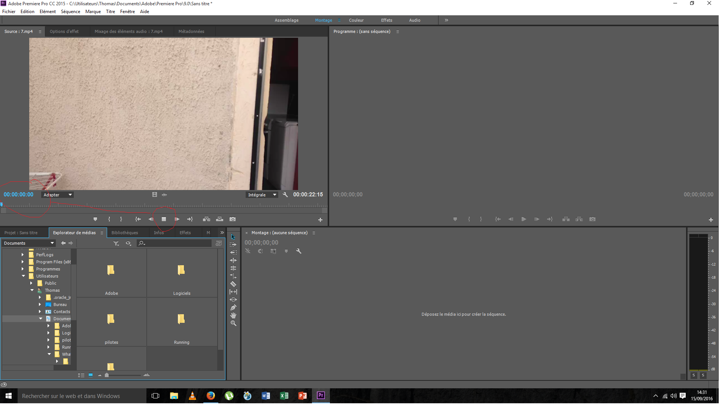Toggle left channel solo button on audio meter
The image size is (719, 404).
694,375
